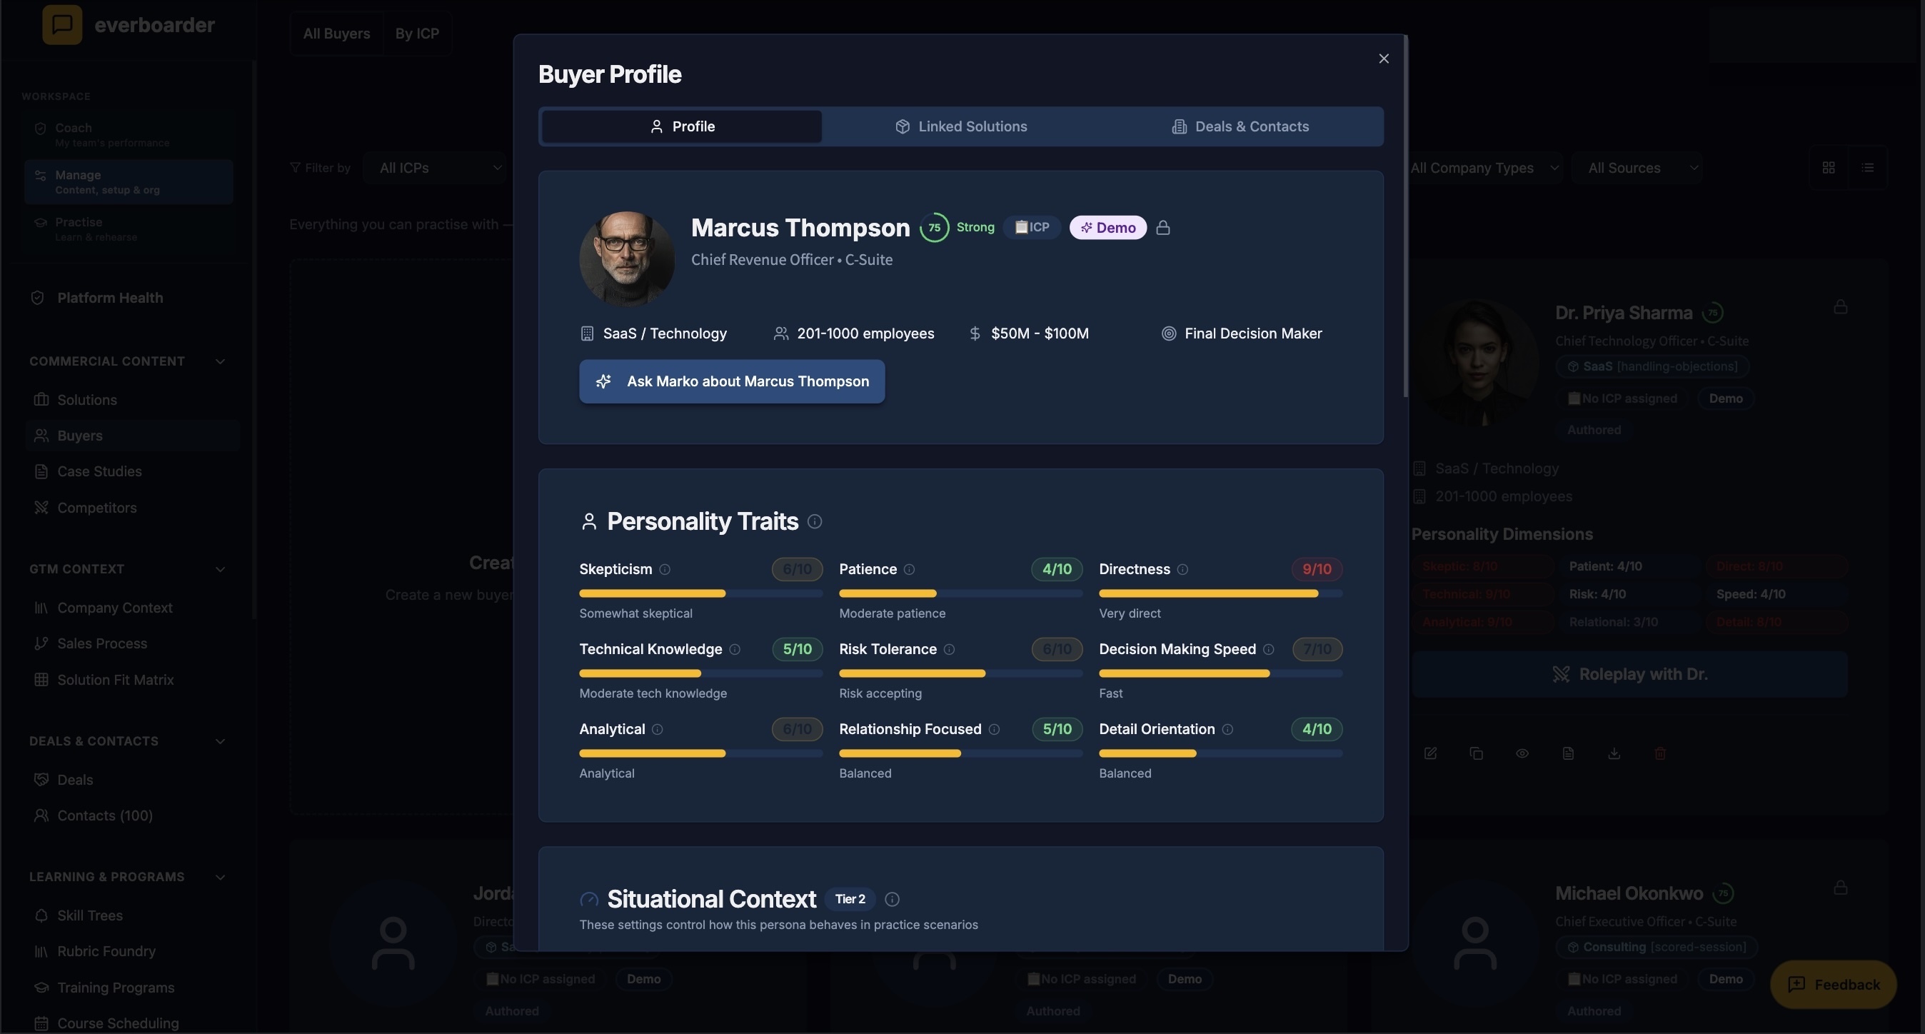The image size is (1925, 1034).
Task: Click the Demo badge next to Marcus Thompson
Action: pos(1107,228)
